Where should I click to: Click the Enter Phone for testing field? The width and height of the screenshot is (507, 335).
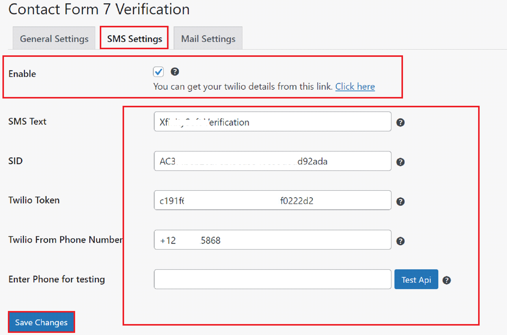click(273, 279)
